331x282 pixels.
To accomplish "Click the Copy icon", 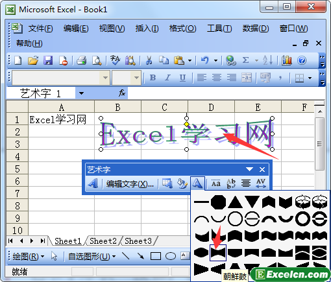I will (164, 60).
